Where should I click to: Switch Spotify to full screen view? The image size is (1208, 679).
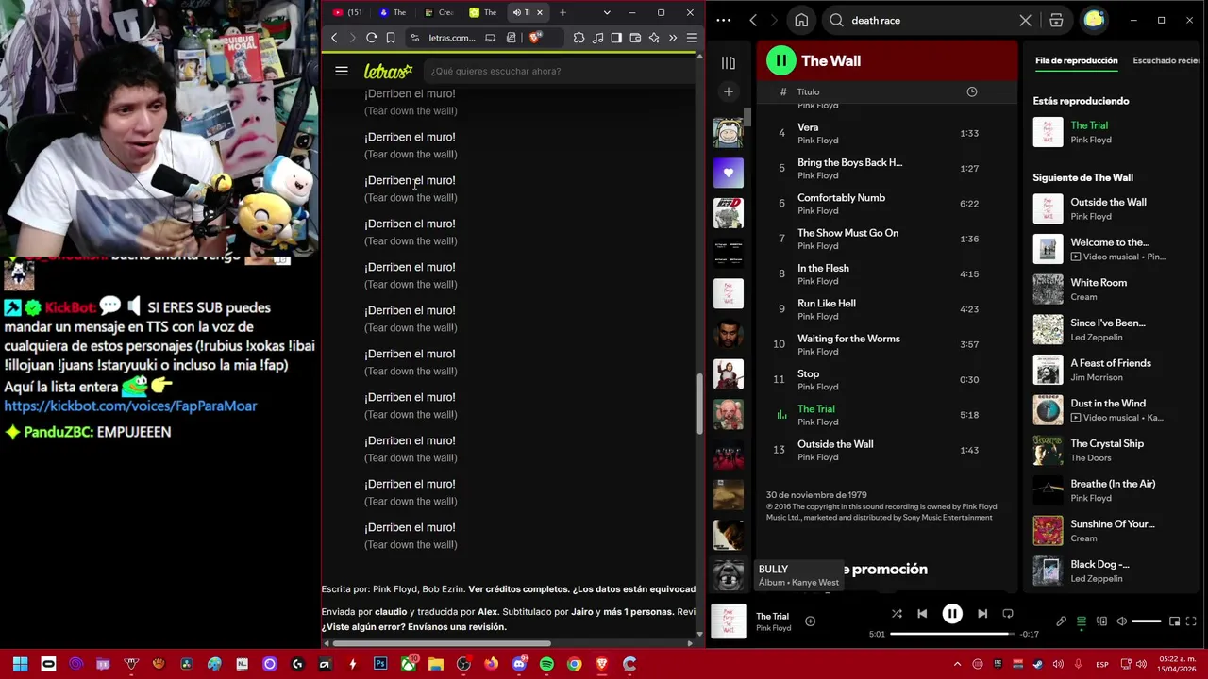[x=1192, y=621]
